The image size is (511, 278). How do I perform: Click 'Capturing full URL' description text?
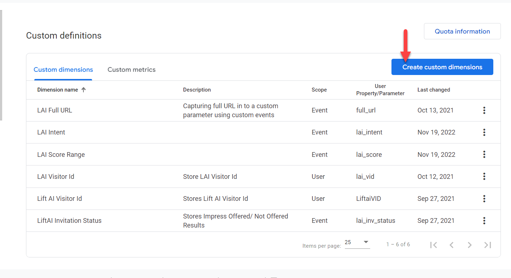(230, 110)
